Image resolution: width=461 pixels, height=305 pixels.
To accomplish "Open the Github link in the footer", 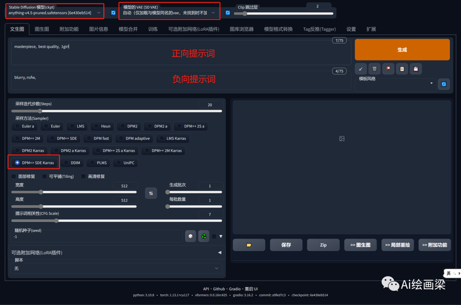I will (x=219, y=289).
